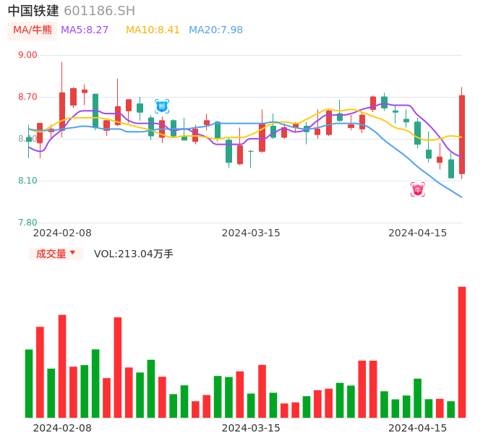Click the 2024-02-08 date under price chart
Image resolution: width=496 pixels, height=438 pixels.
(x=62, y=233)
